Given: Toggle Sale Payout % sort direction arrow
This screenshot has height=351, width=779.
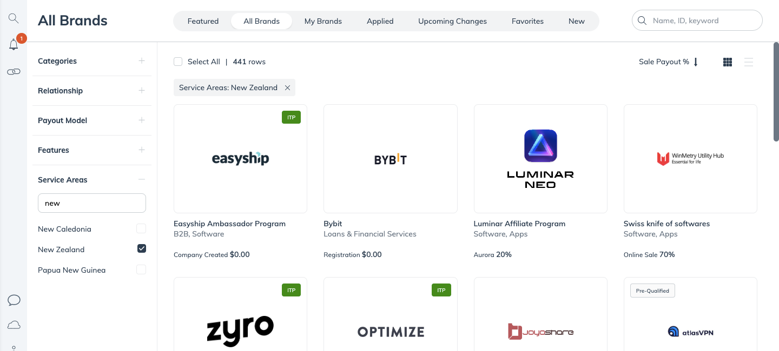Looking at the screenshot, I should [696, 62].
